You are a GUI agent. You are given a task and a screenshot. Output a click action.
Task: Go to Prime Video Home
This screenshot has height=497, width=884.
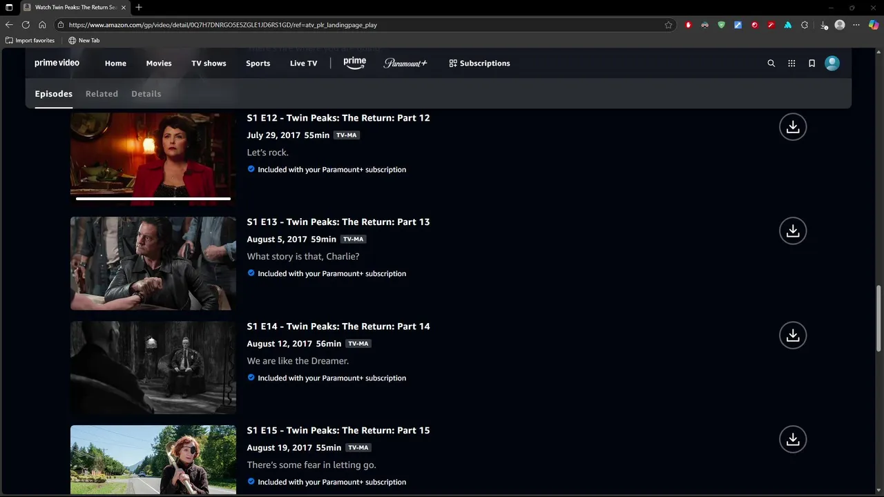[115, 64]
